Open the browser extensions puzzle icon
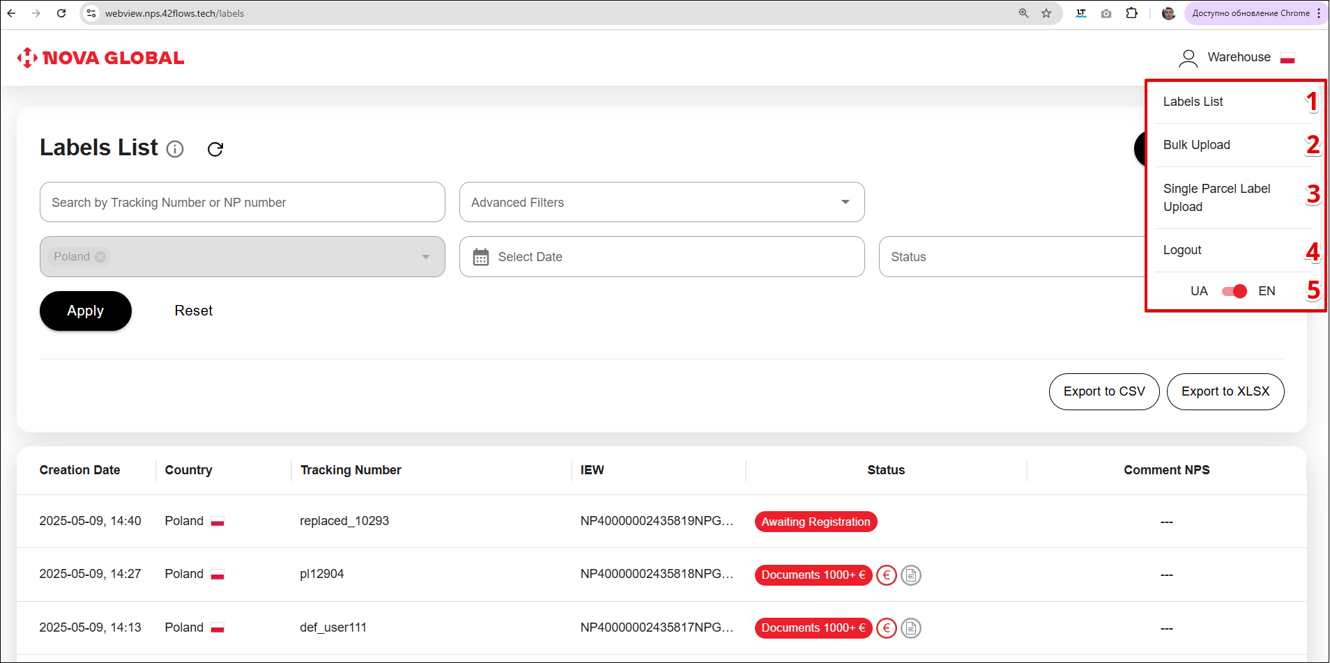The image size is (1330, 663). pyautogui.click(x=1131, y=13)
